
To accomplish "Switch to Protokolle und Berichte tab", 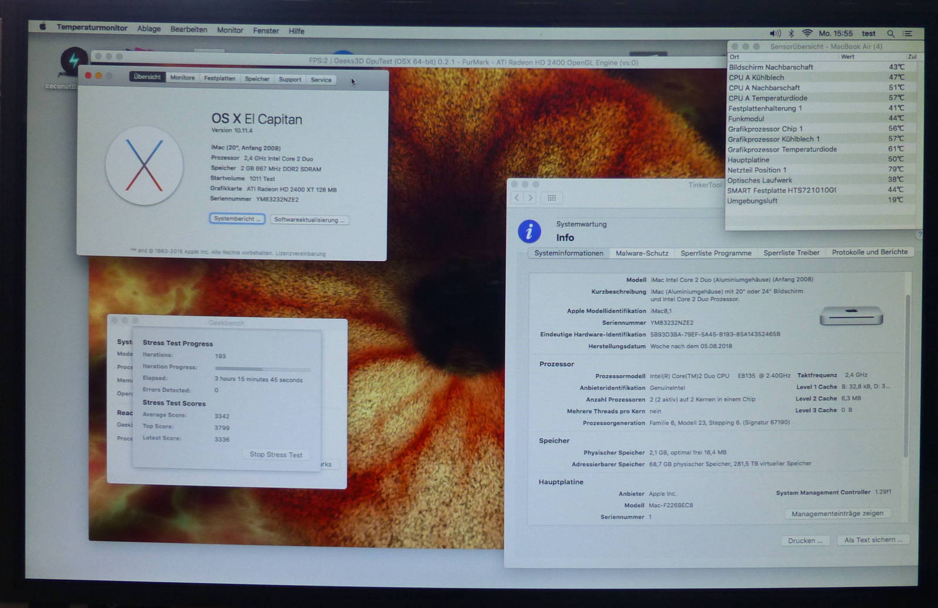I will tap(869, 252).
